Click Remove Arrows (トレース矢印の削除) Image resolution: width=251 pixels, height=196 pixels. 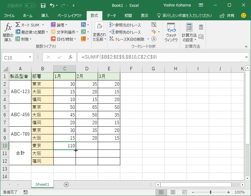(x=127, y=39)
